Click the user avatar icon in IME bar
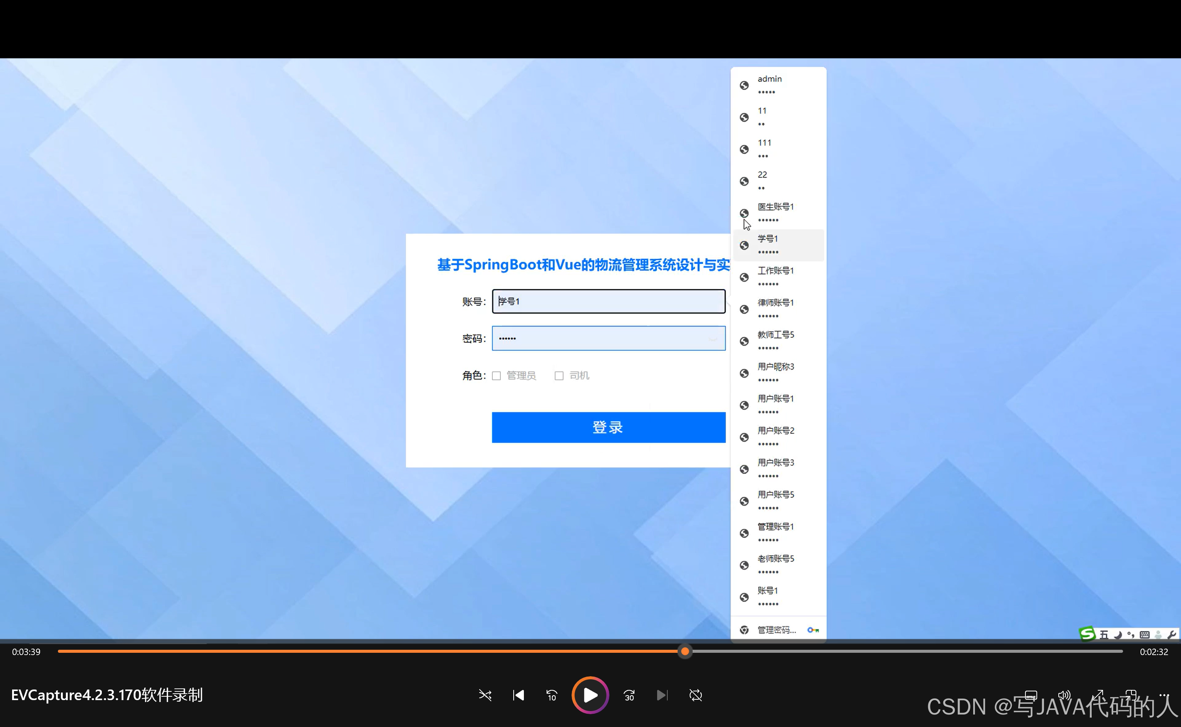The height and width of the screenshot is (727, 1181). [x=1158, y=635]
